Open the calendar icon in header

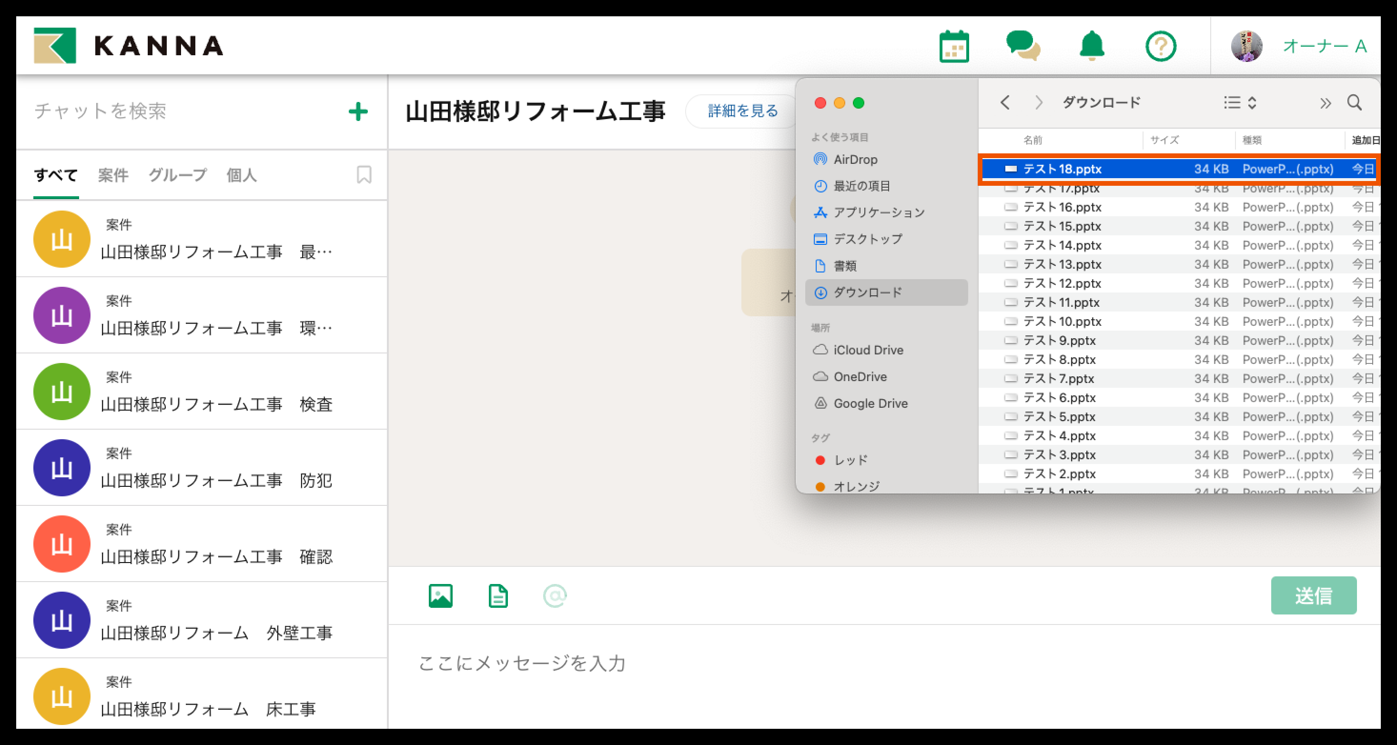(954, 47)
